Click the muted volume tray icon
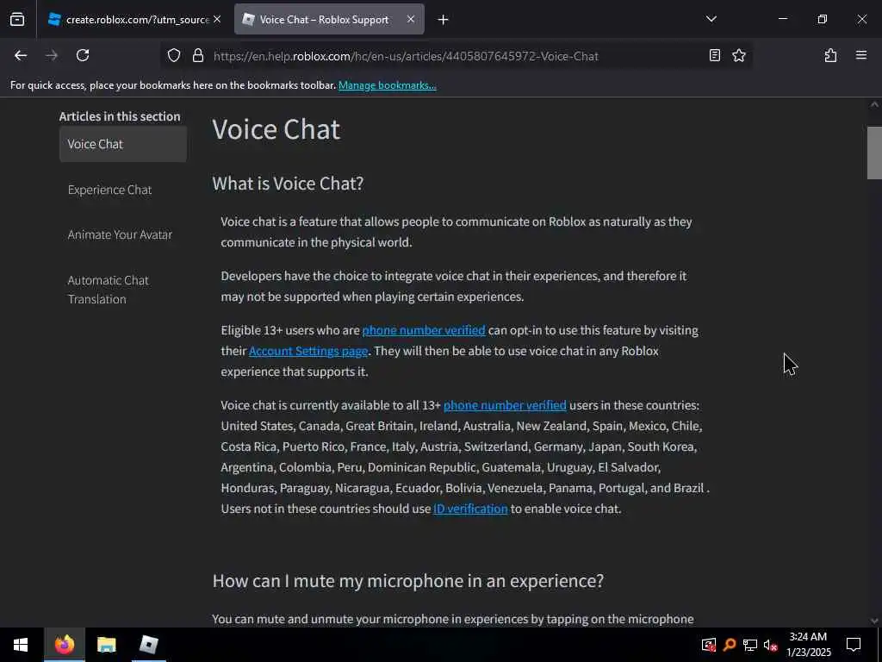The image size is (882, 662). coord(770,645)
